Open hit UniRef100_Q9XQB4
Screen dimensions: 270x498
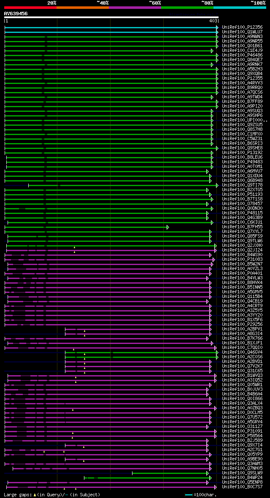242,74
